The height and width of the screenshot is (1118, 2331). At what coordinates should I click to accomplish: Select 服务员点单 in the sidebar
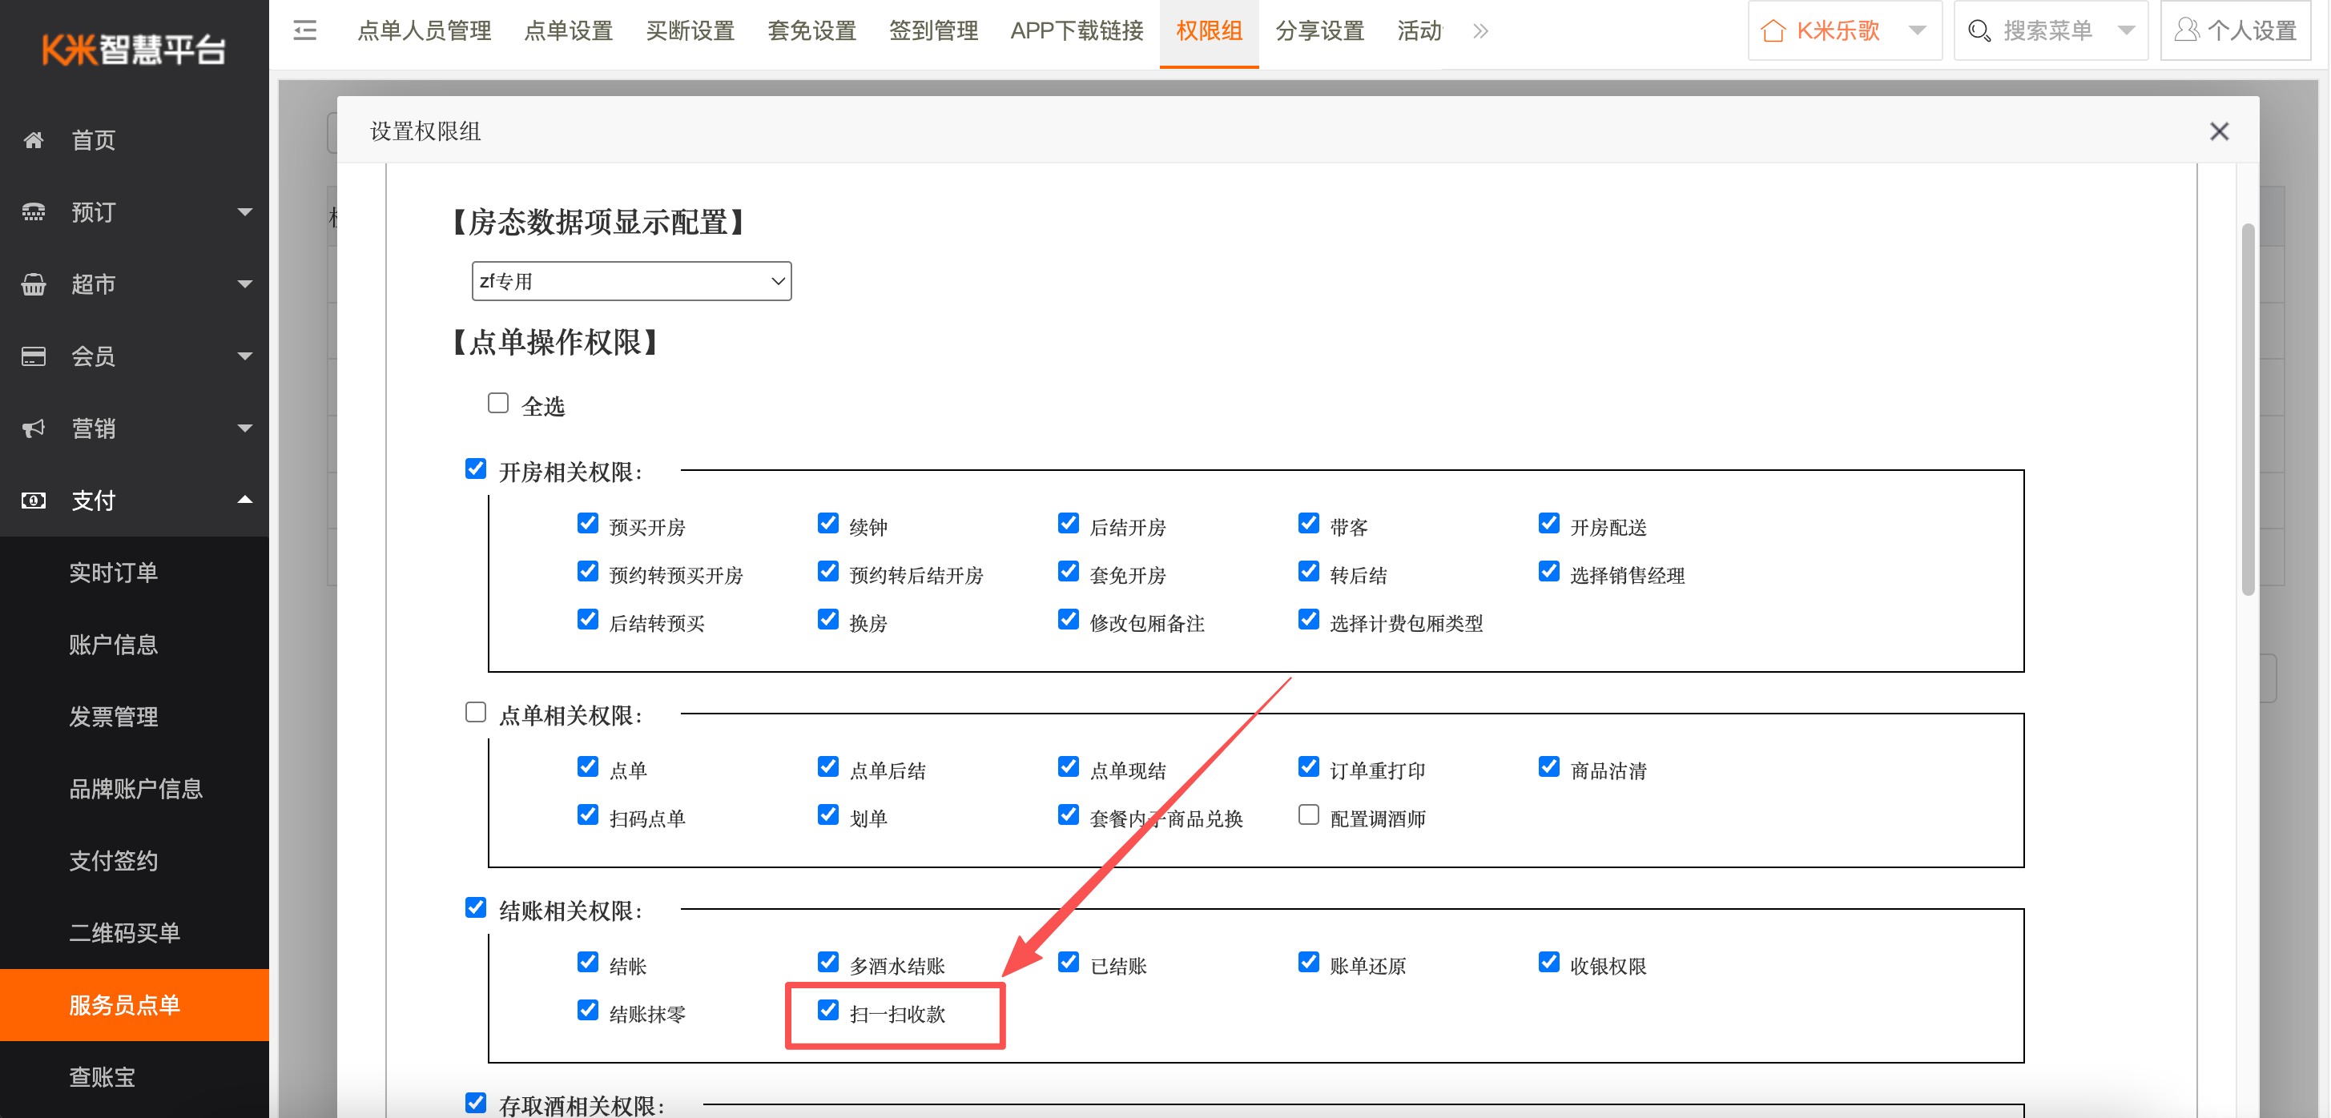134,1005
